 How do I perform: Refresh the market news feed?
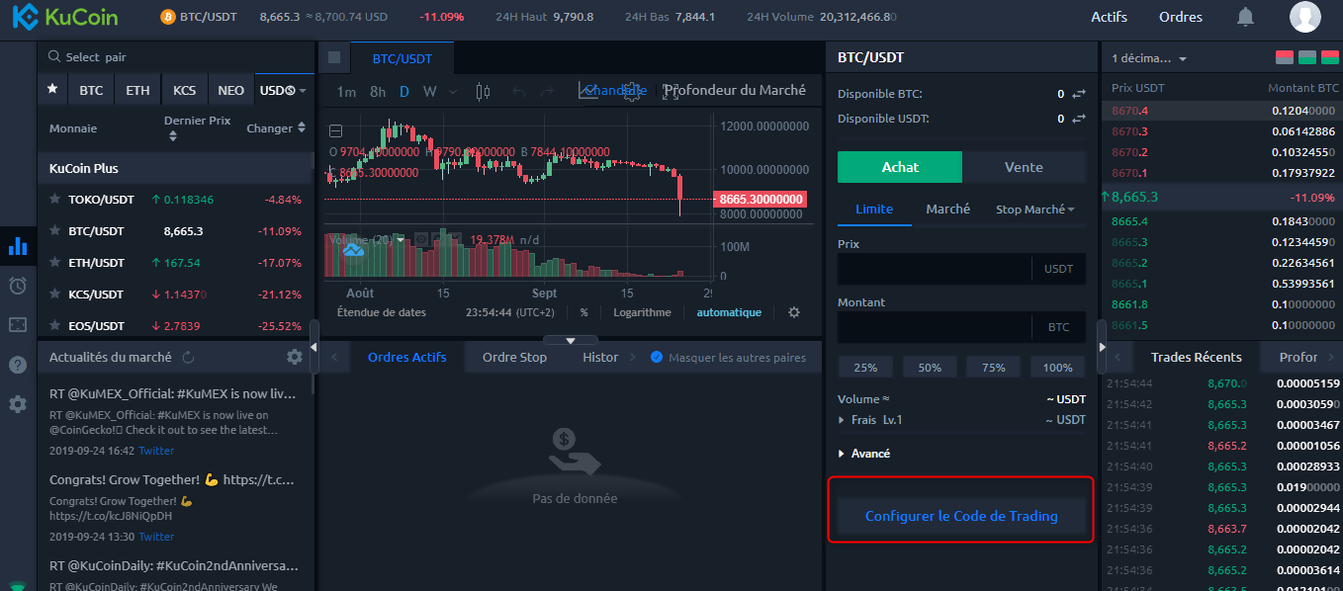188,357
